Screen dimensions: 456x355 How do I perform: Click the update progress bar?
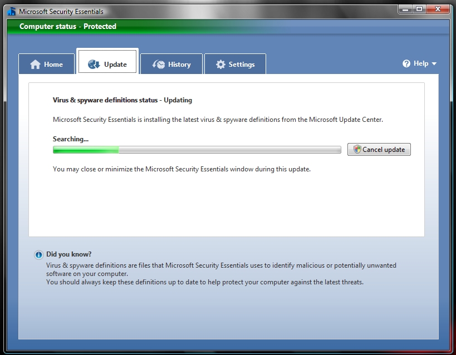[x=197, y=150]
